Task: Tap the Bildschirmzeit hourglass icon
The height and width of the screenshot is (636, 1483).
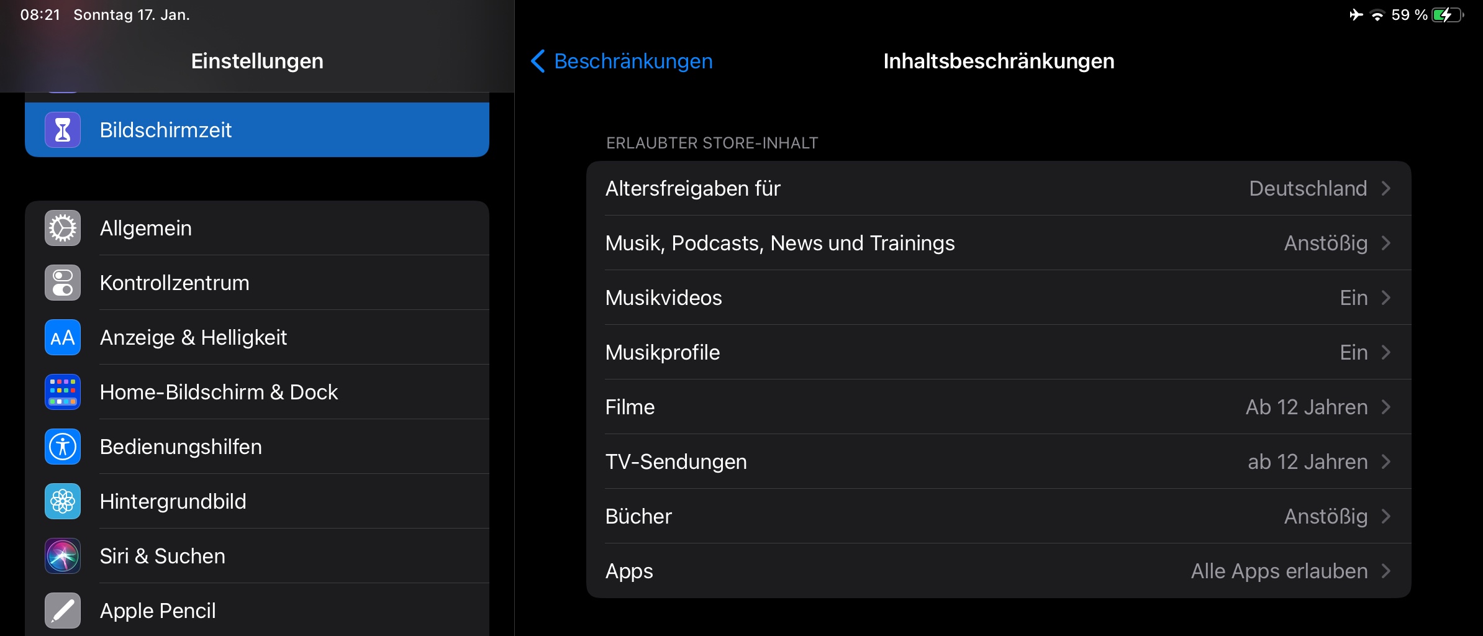Action: [x=63, y=130]
